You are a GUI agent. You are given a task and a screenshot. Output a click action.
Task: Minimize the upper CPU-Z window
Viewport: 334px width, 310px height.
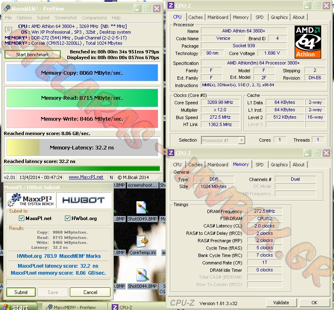tap(307, 6)
